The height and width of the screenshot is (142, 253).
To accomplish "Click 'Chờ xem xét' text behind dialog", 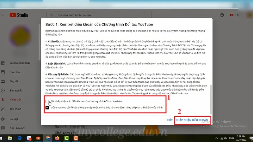I will (65, 133).
